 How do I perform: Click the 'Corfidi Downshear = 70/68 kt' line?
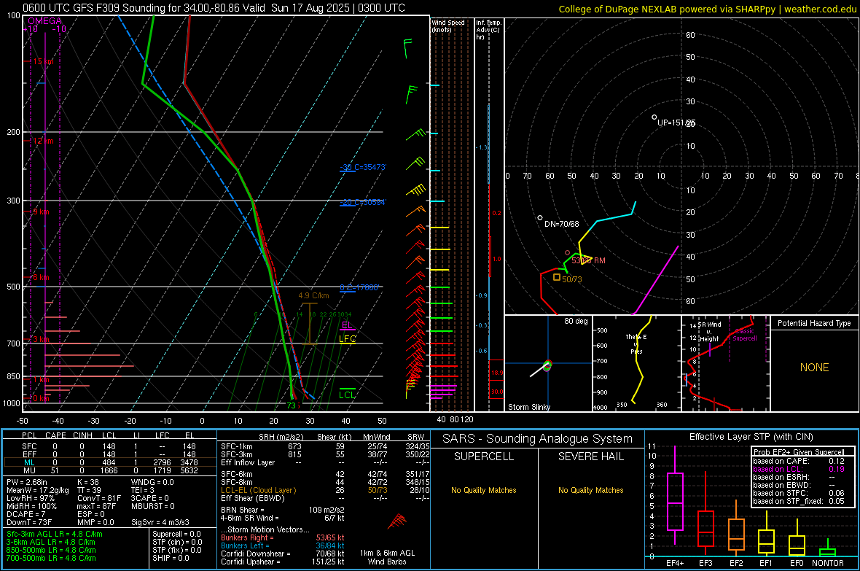283,553
